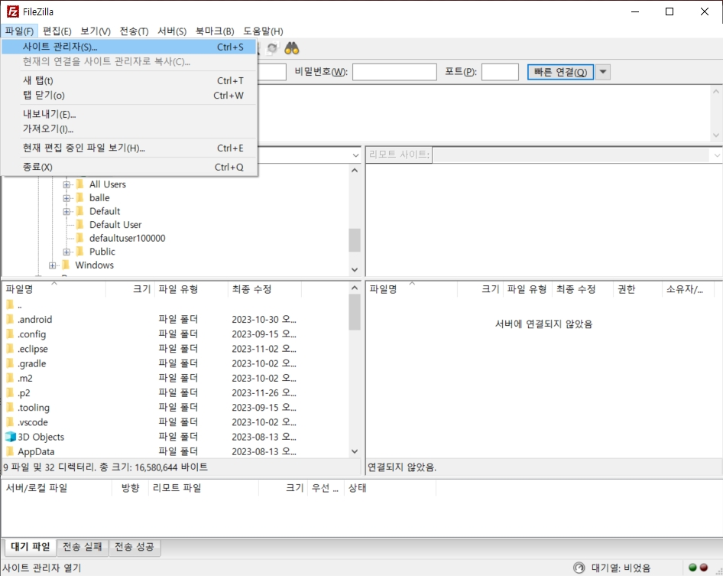
Task: Select the .eclipse folder row
Action: tap(175, 349)
